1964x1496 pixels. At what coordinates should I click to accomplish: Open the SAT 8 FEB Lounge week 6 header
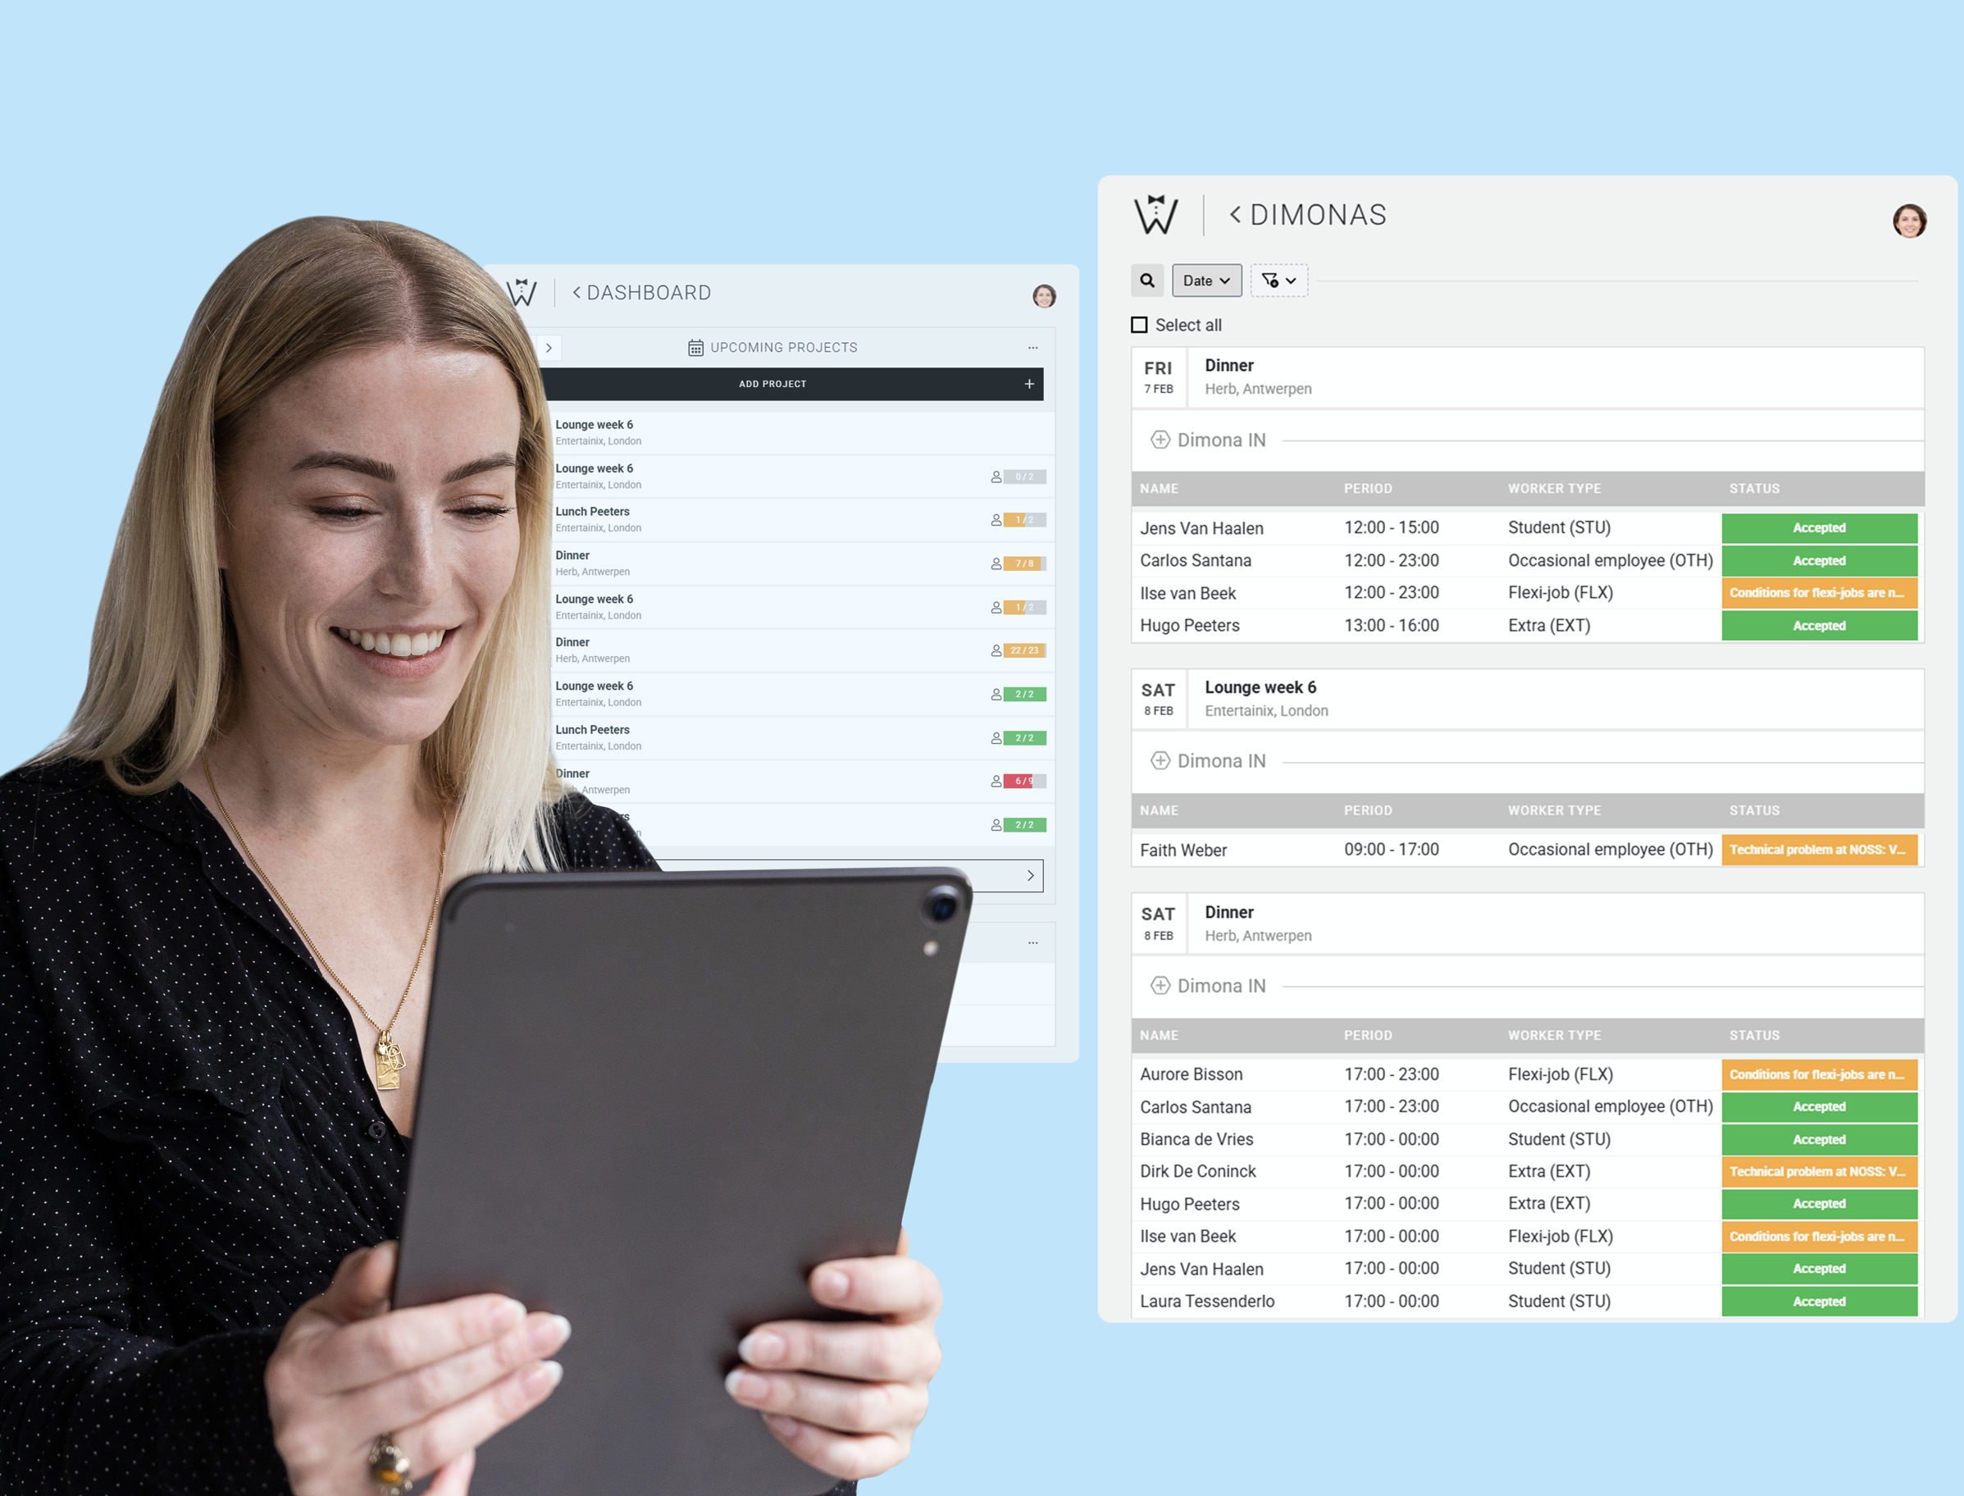(1528, 700)
